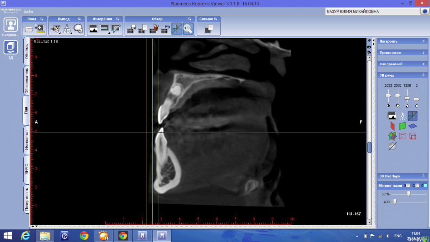The image size is (430, 242).
Task: Expand the Примечания panel
Action: click(x=423, y=53)
